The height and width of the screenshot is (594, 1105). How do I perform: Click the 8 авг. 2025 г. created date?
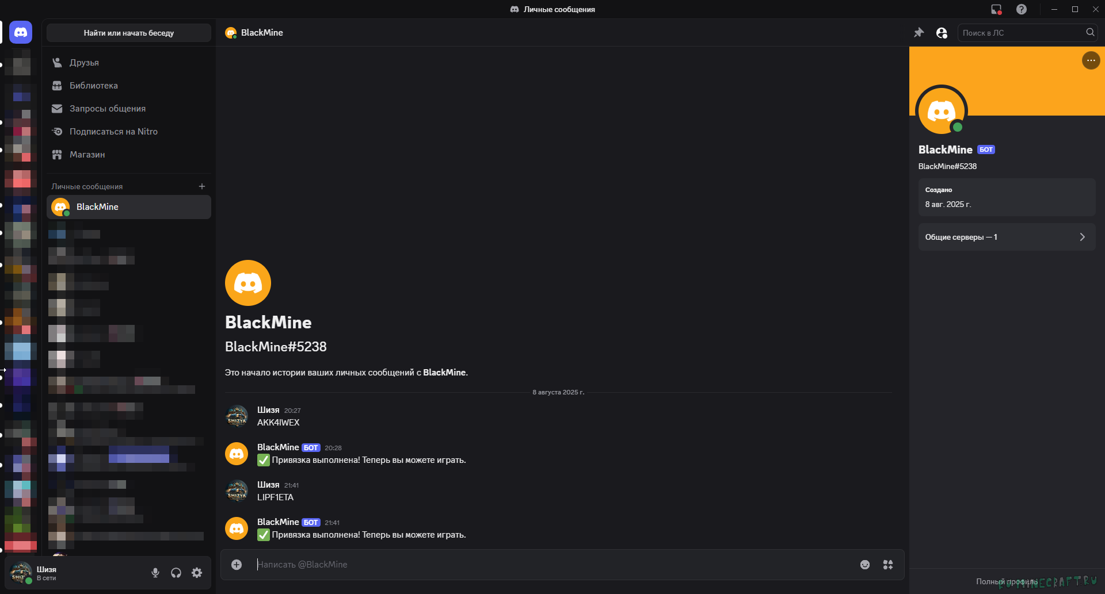[x=948, y=204]
